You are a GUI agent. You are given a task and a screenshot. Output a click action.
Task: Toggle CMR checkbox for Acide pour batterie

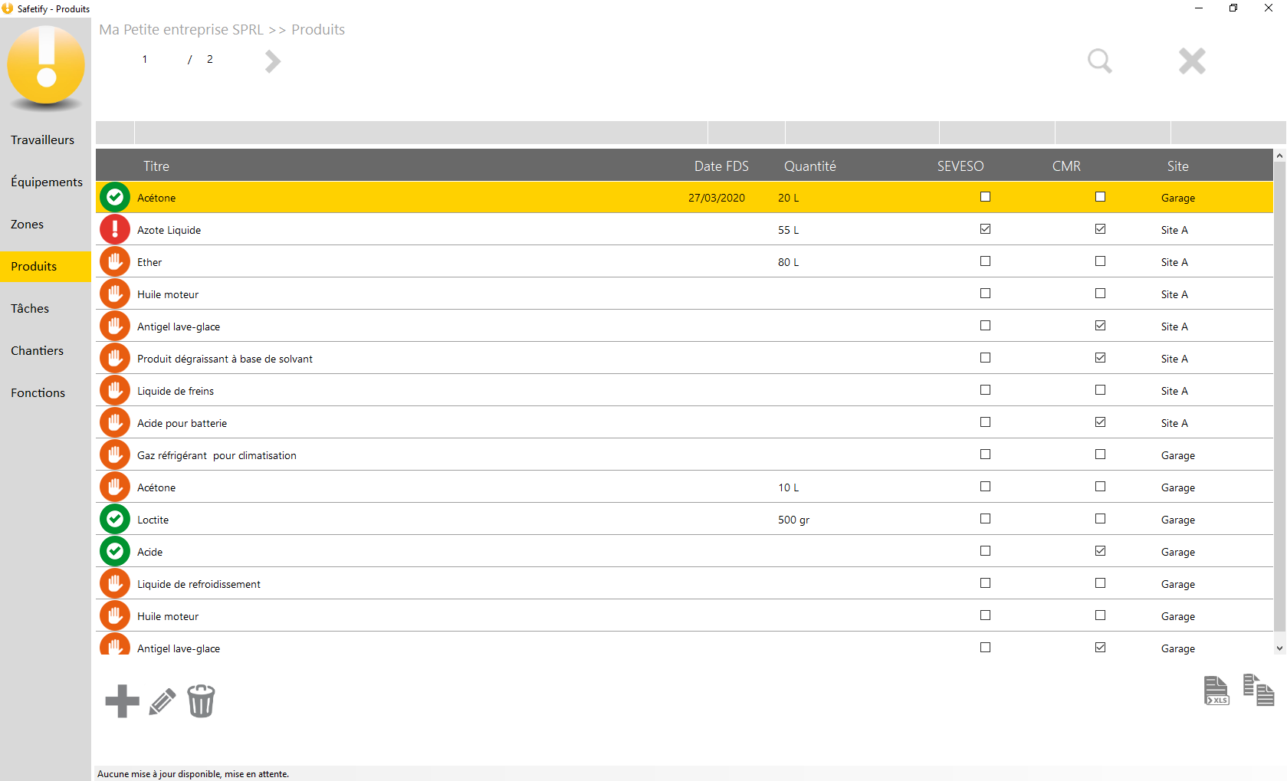click(x=1100, y=422)
